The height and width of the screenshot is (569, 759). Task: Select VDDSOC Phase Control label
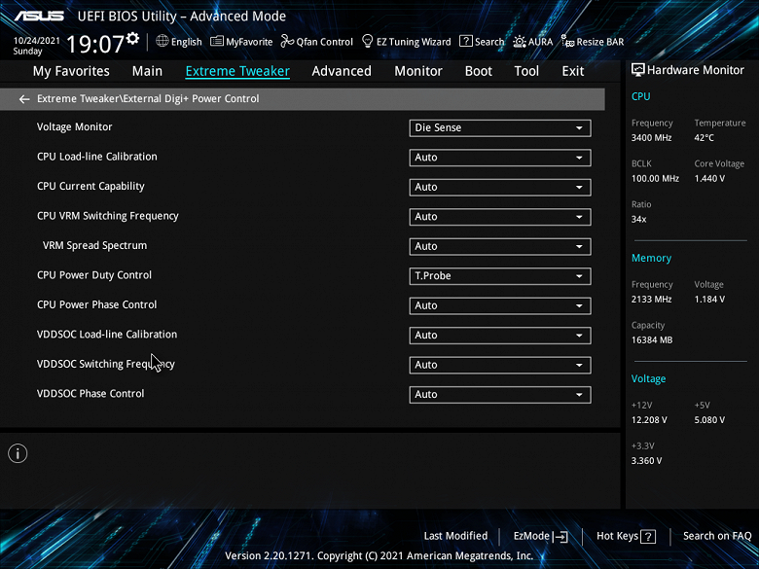tap(90, 393)
